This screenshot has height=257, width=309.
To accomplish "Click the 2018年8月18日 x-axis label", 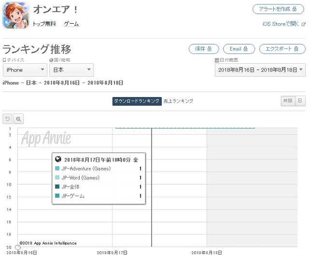I will tap(207, 253).
